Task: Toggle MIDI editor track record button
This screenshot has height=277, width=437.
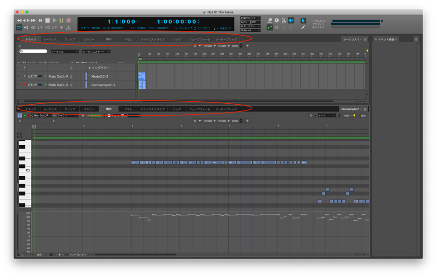Action: pos(29,115)
